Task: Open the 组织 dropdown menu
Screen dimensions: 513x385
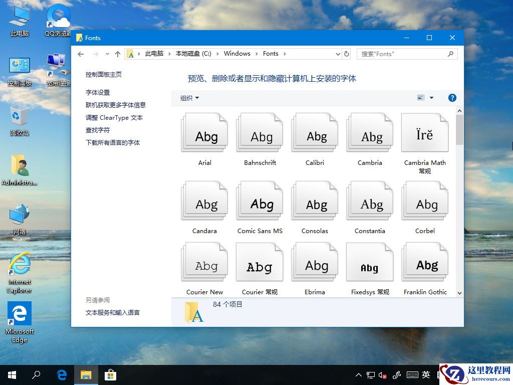Action: coord(189,98)
